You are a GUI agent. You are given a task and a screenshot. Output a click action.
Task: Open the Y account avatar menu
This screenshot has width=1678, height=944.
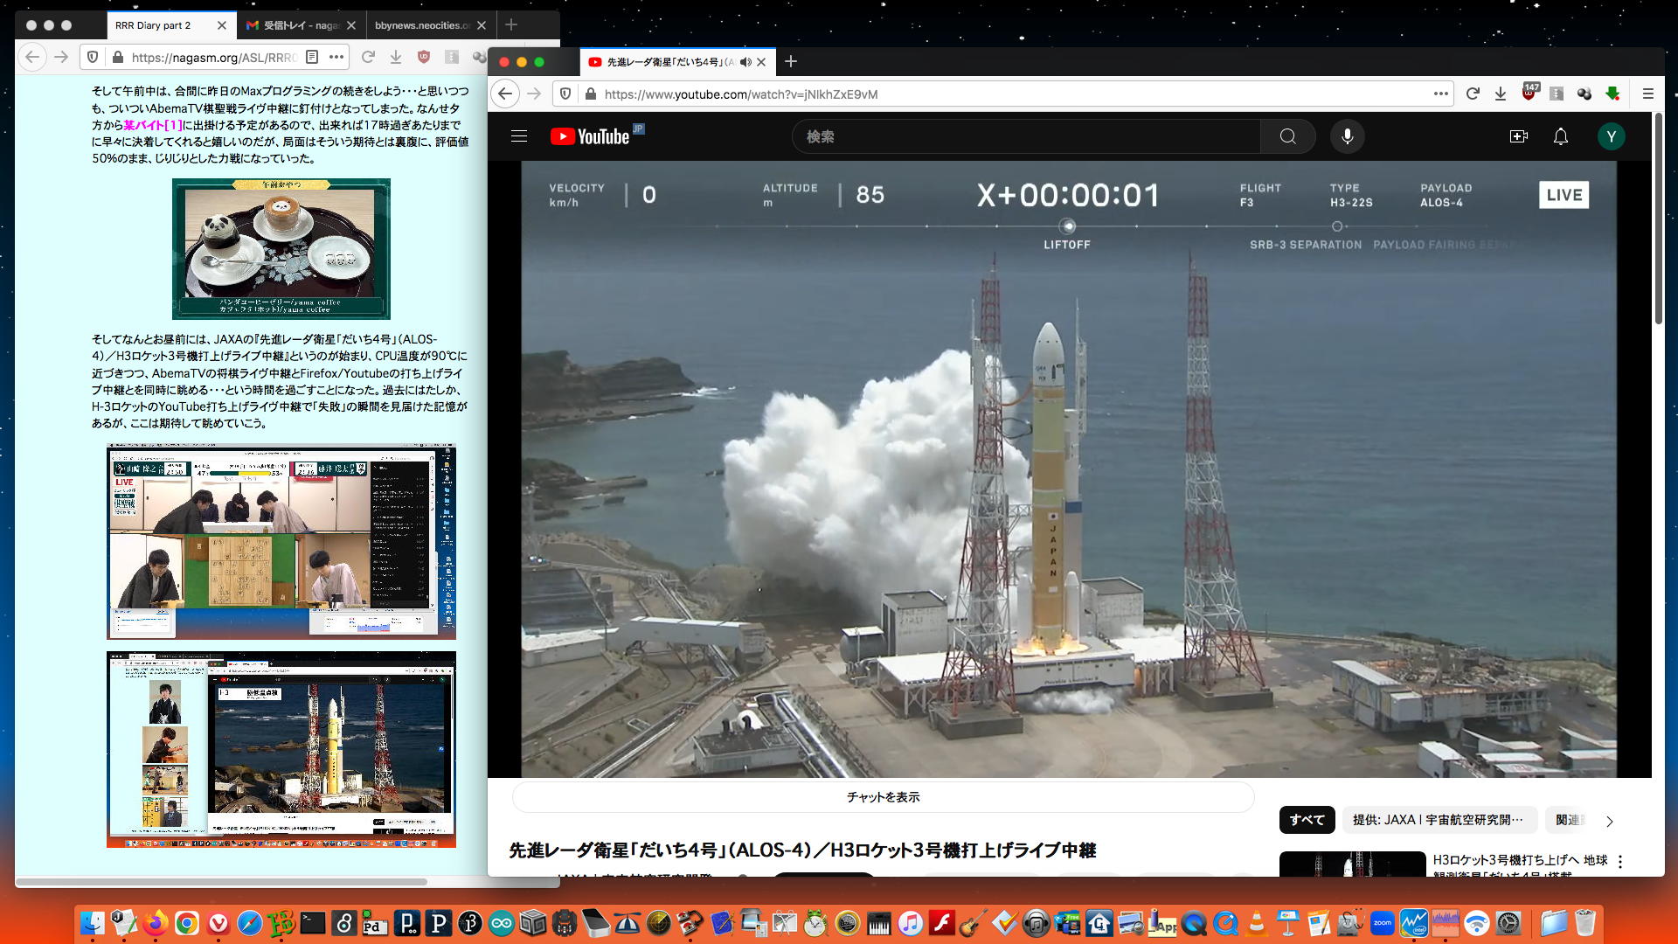(x=1611, y=136)
